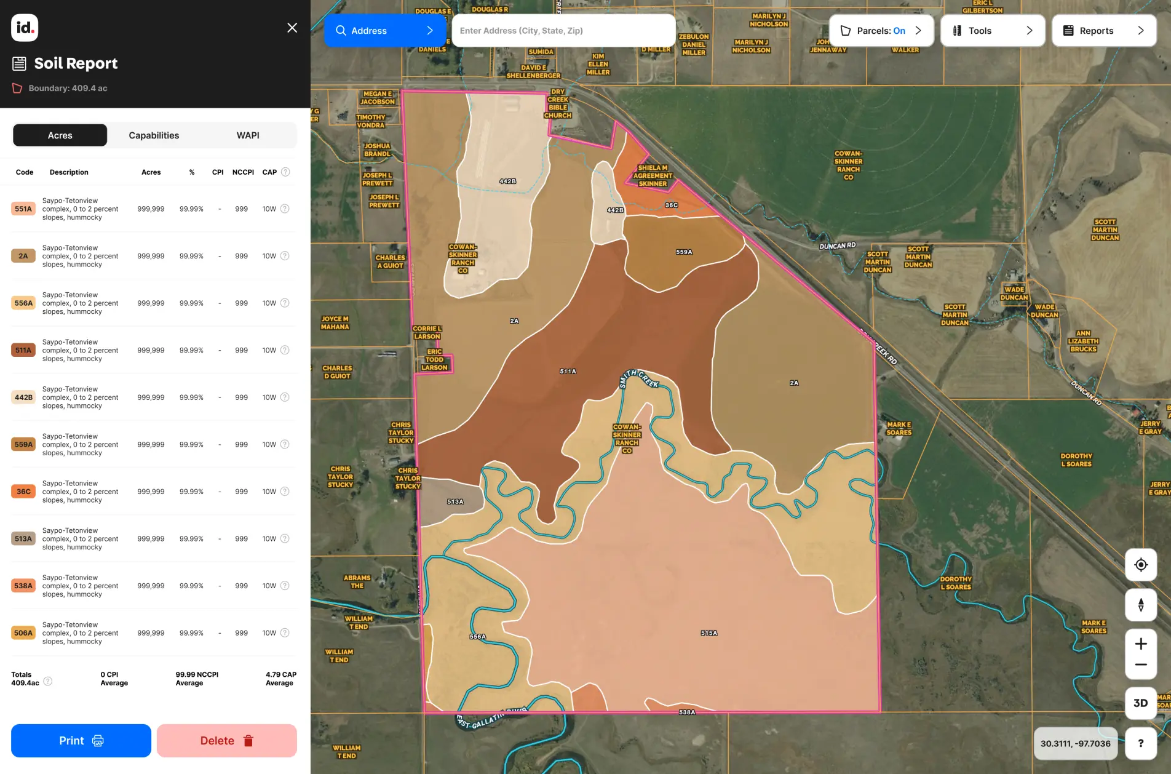
Task: Click the 551A soil code color chip
Action: point(23,209)
